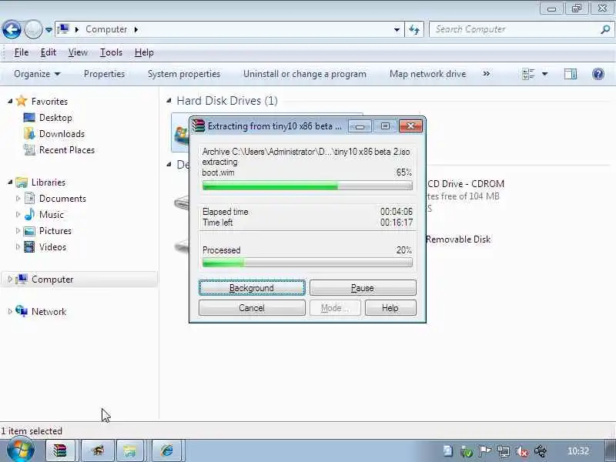
Task: Click the address bar refresh button
Action: click(414, 29)
